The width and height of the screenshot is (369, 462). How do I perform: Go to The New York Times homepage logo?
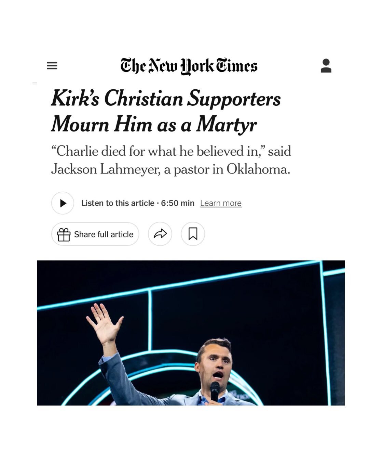pyautogui.click(x=189, y=66)
